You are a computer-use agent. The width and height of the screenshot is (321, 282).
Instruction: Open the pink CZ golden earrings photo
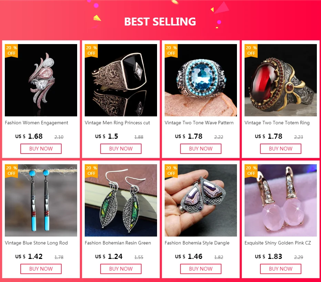(281, 200)
